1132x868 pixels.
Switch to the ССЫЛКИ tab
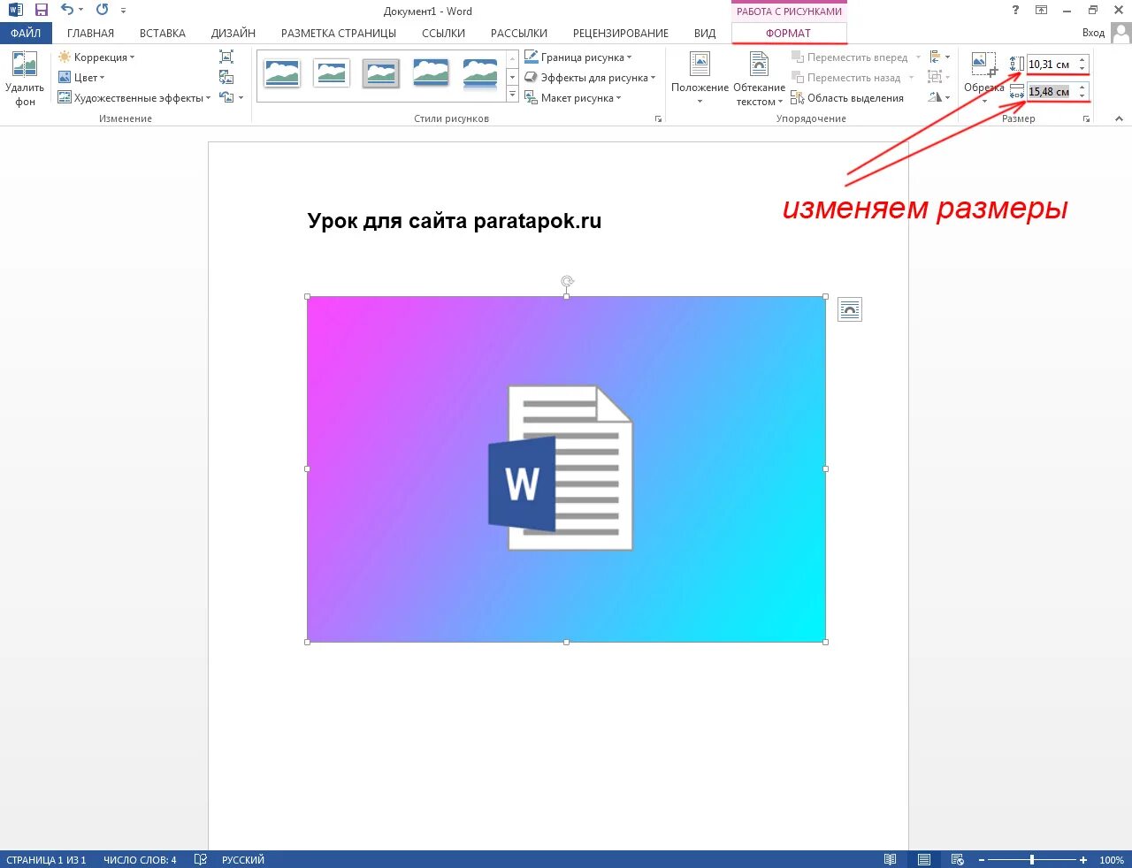[x=443, y=33]
